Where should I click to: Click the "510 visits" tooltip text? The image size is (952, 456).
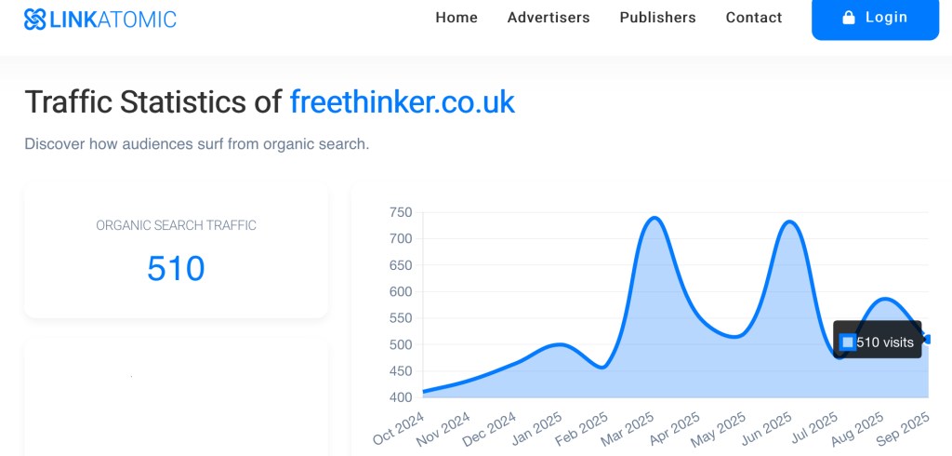pos(884,342)
